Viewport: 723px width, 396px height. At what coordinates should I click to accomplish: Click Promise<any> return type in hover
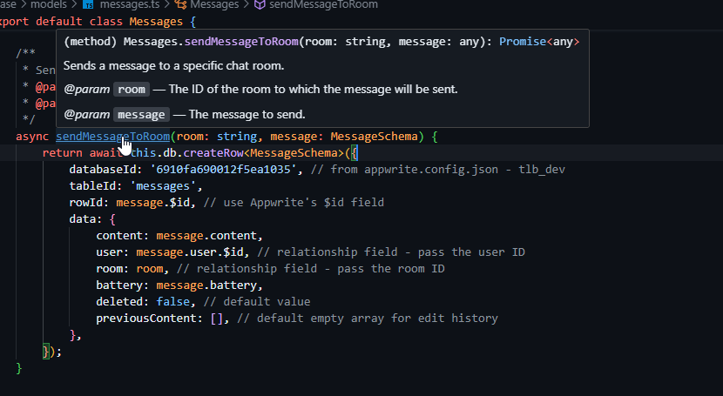click(x=539, y=41)
